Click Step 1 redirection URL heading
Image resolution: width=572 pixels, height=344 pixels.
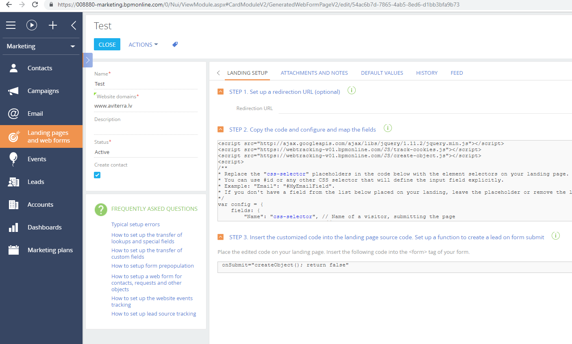click(285, 92)
